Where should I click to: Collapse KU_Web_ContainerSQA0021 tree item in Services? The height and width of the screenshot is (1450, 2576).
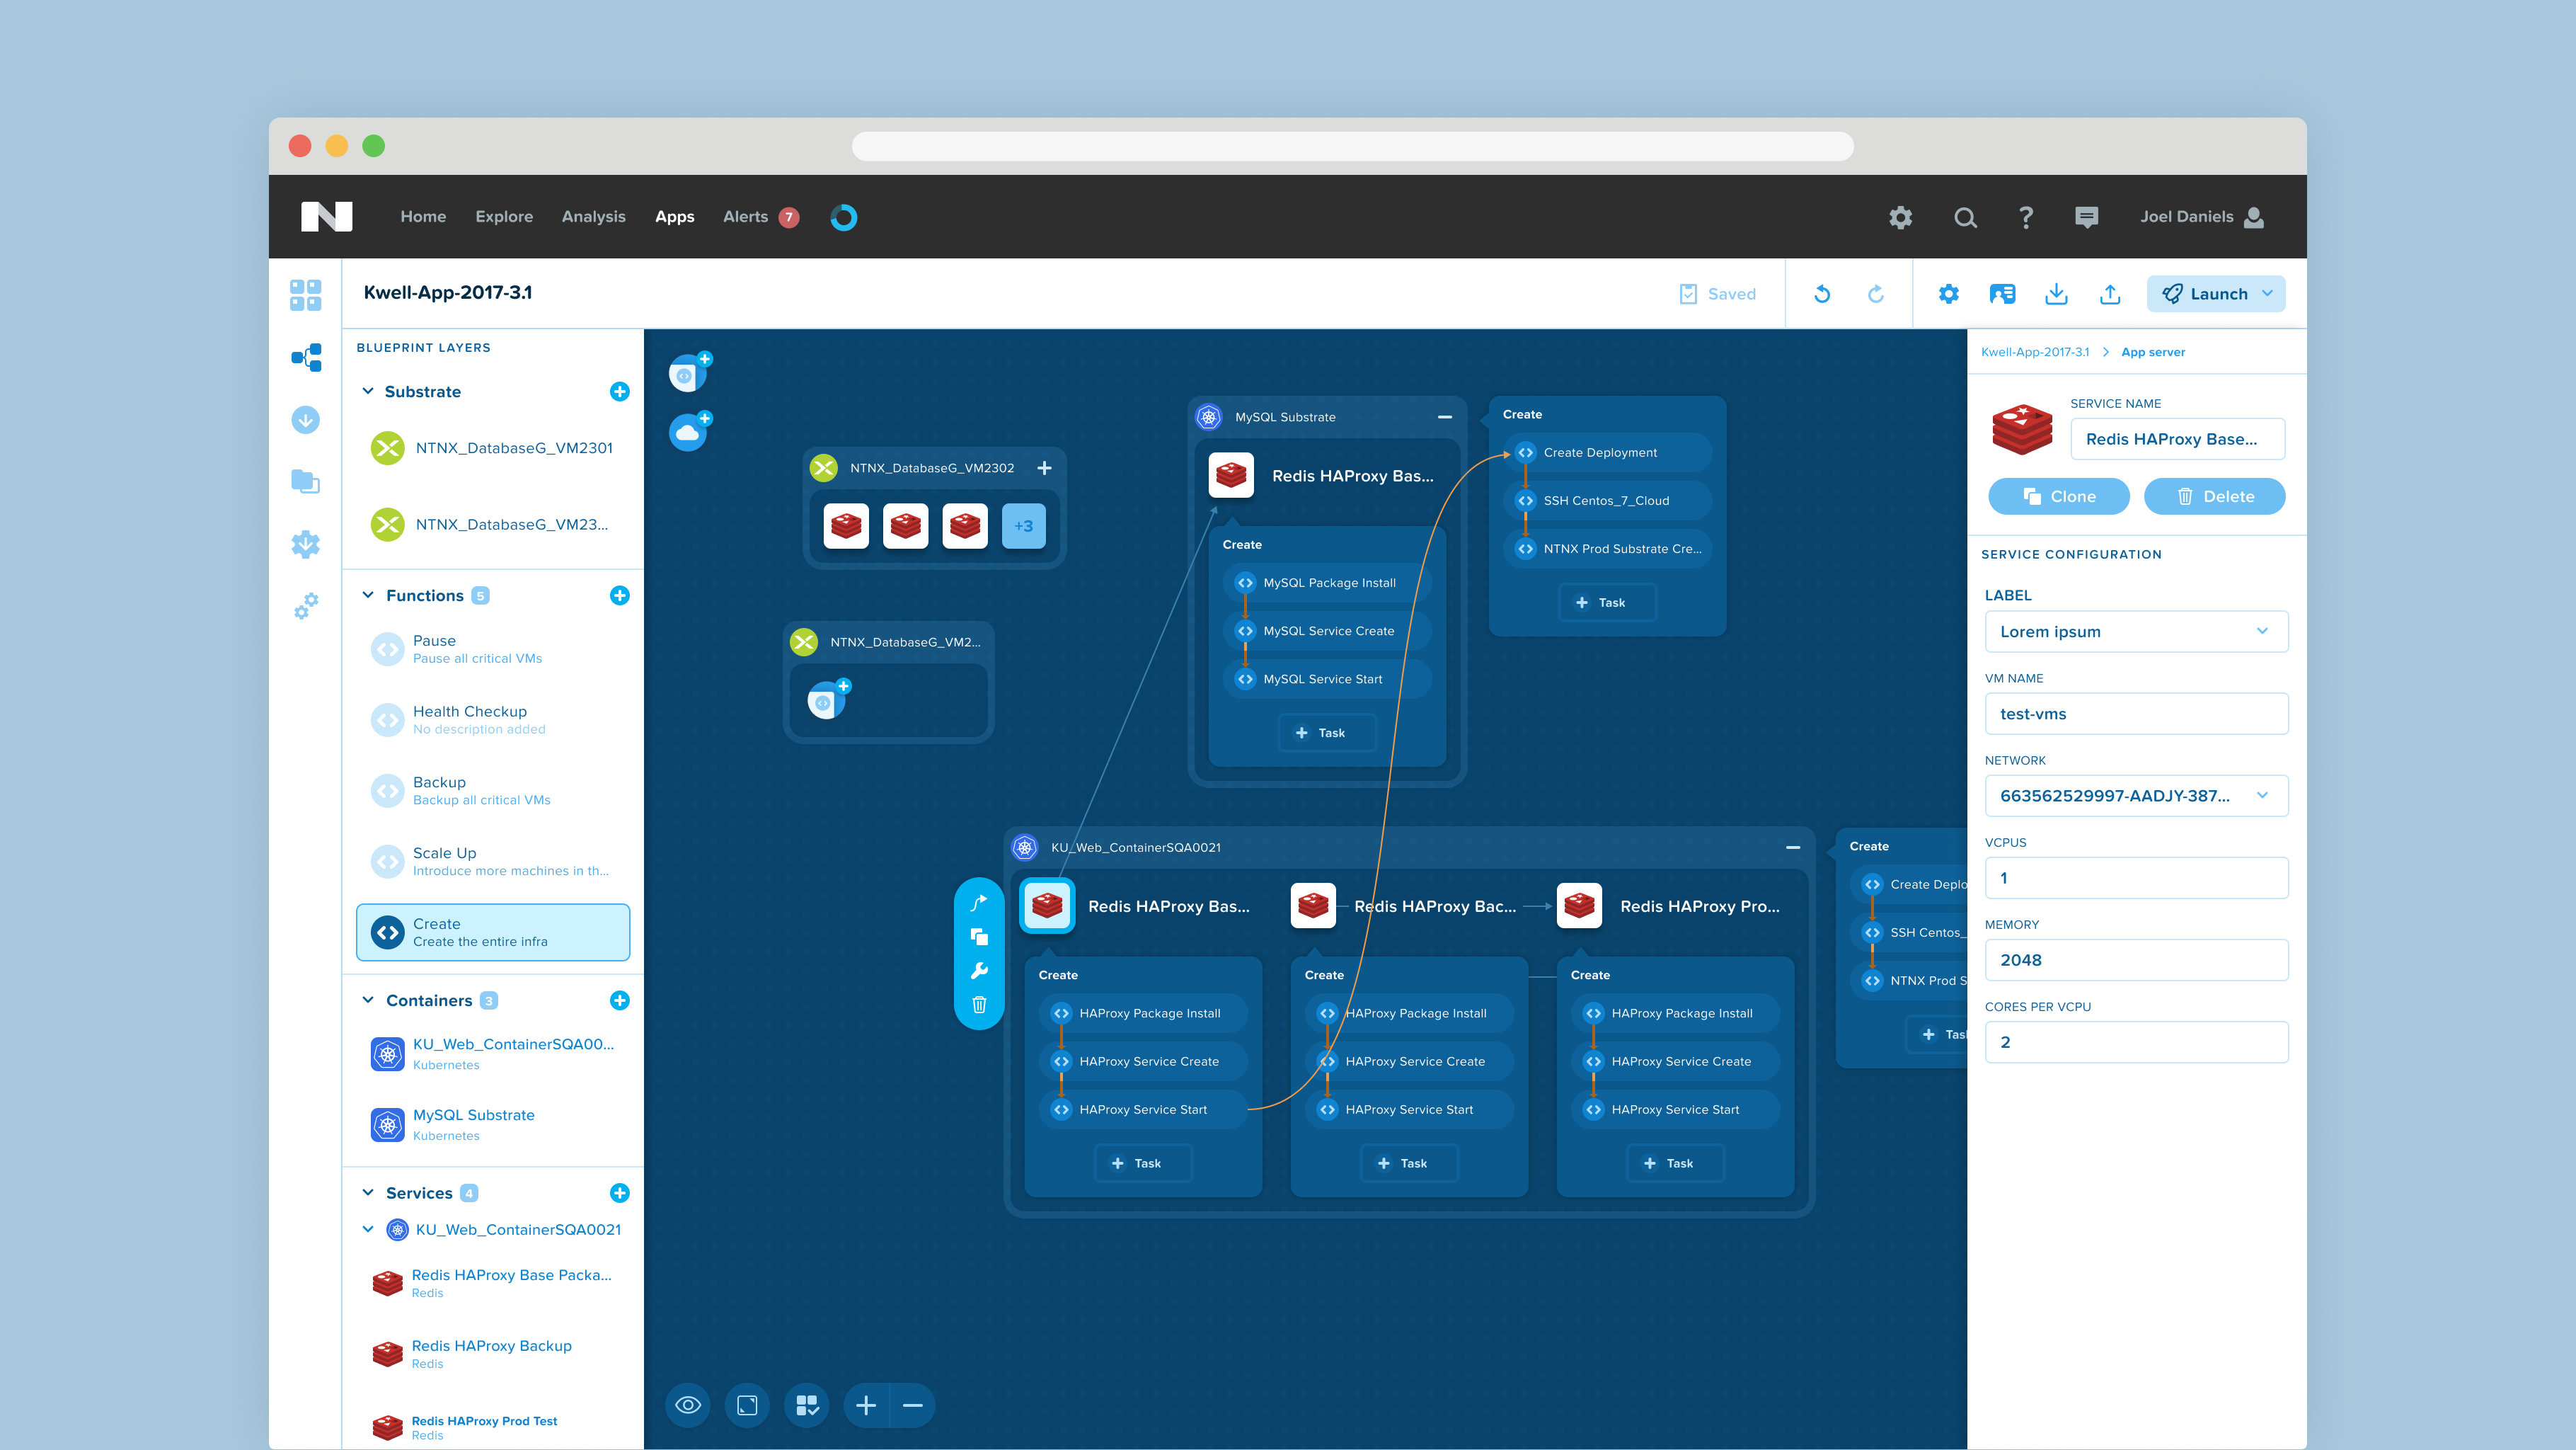click(368, 1231)
